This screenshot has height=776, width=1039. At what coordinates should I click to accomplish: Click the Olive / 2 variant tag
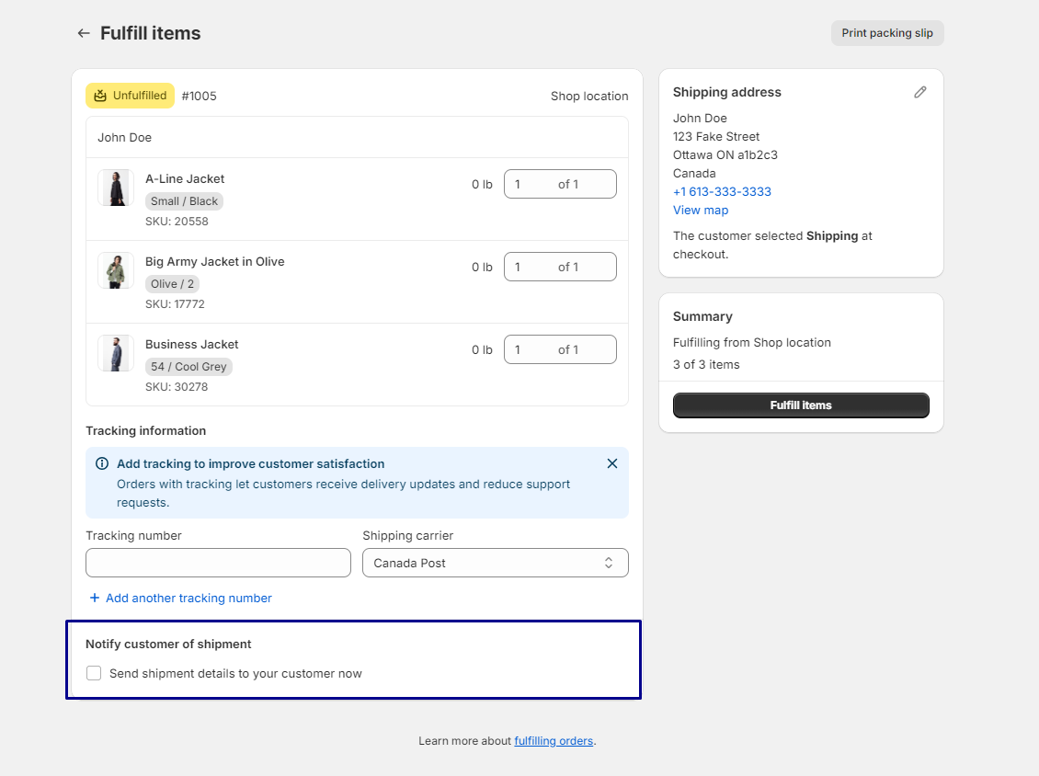click(x=172, y=283)
